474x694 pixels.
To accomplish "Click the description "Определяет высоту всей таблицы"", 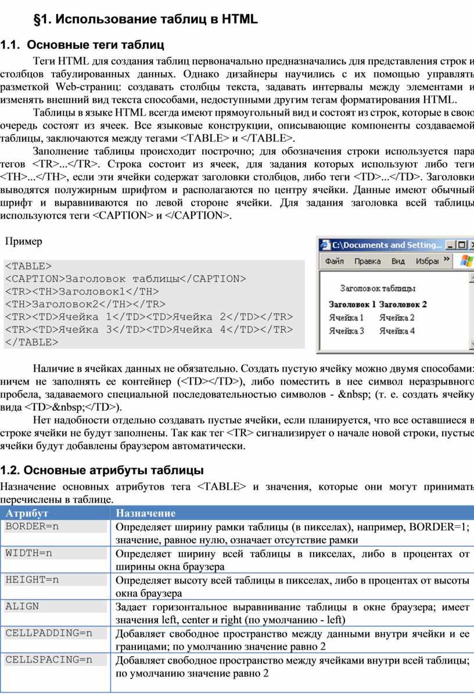I will 292,586.
